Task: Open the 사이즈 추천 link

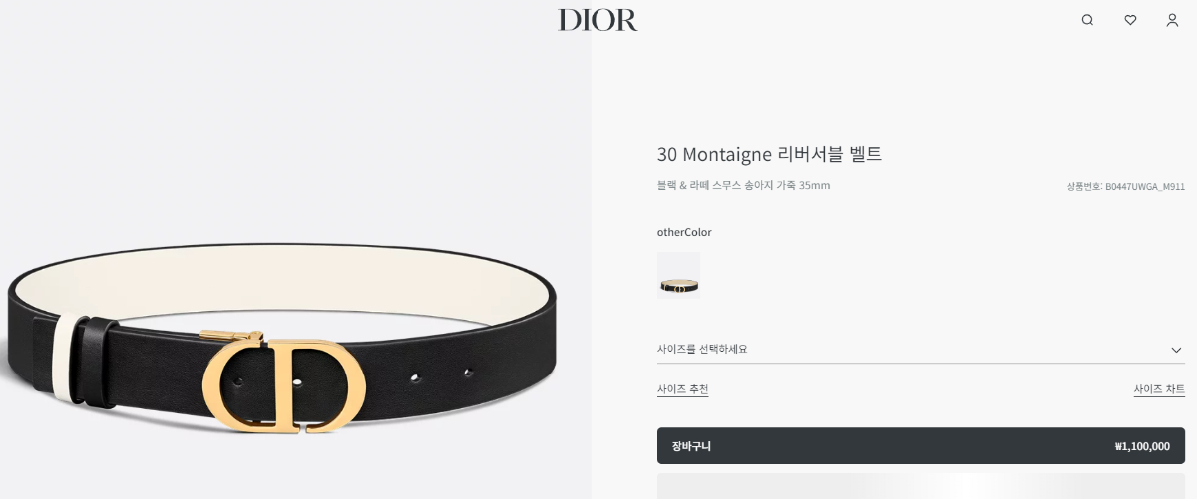Action: [x=682, y=389]
